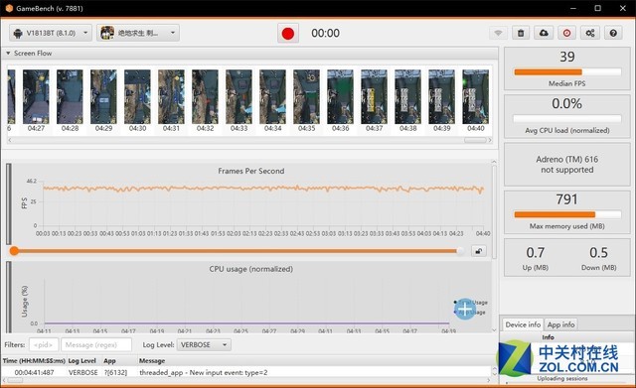Open settings via the gears icon

click(x=590, y=33)
